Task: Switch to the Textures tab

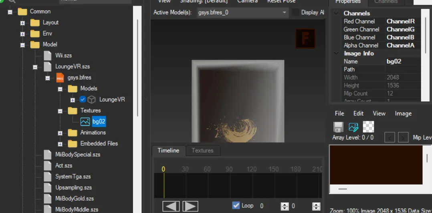Action: (202, 151)
